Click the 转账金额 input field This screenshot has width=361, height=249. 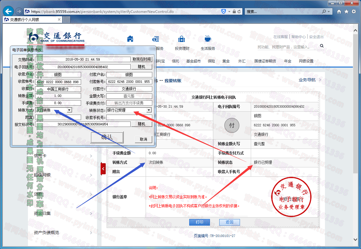coord(58,96)
